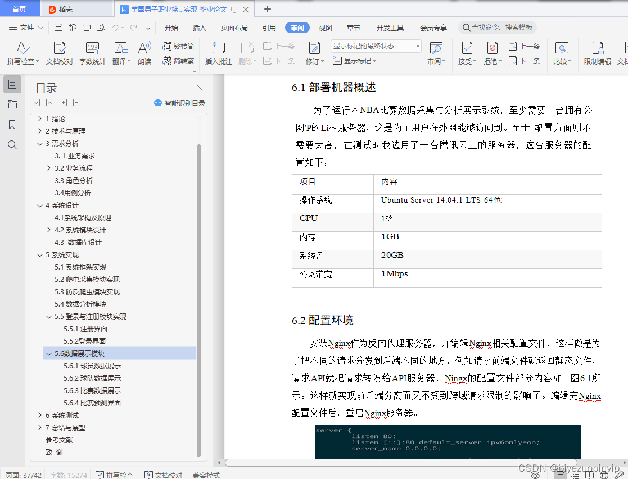Reject the change with 拒绝
This screenshot has width=628, height=479.
(x=493, y=53)
